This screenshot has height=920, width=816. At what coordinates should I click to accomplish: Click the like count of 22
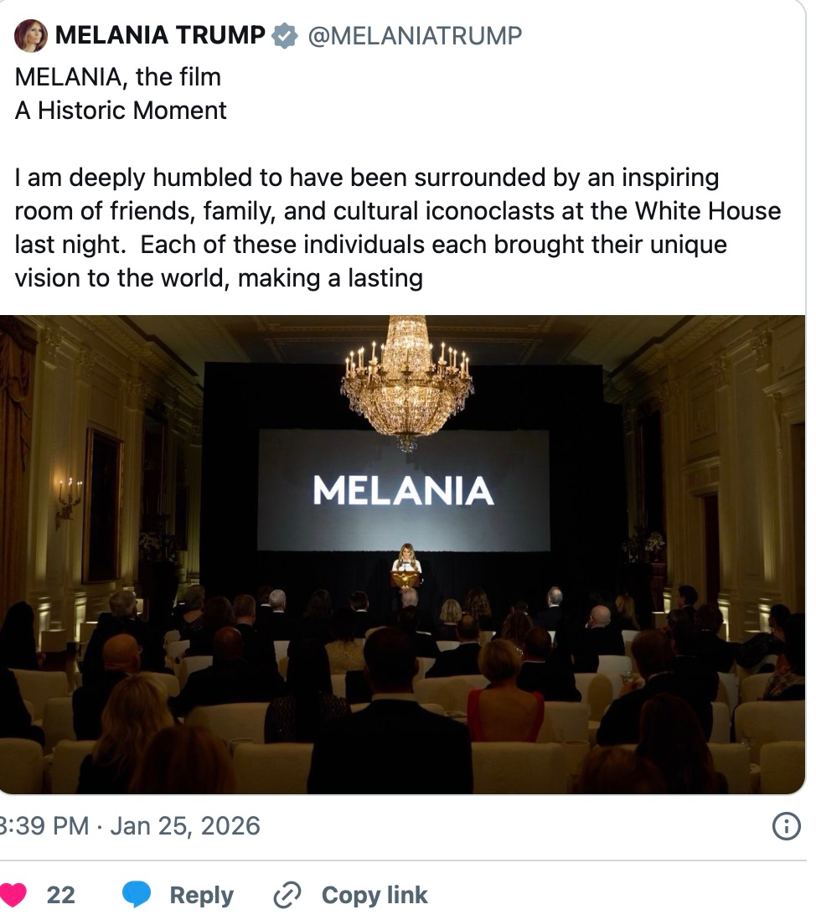pyautogui.click(x=60, y=895)
